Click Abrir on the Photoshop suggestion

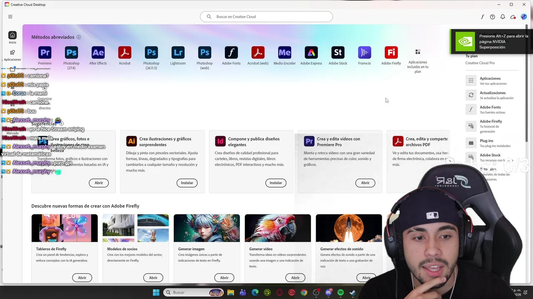(x=99, y=183)
